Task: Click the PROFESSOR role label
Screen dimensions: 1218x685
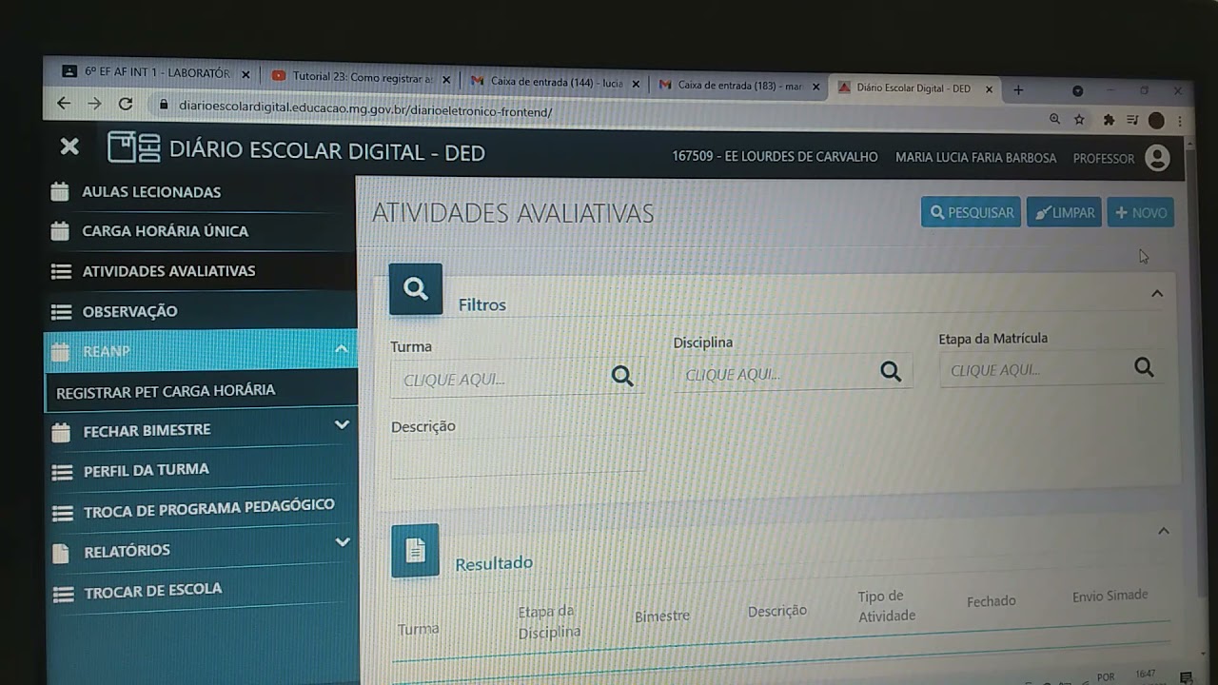Action: click(1104, 159)
